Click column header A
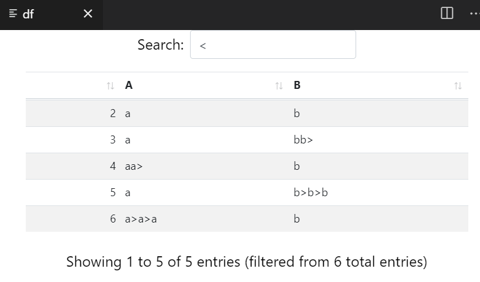Viewport: 480px width, 282px height. point(129,85)
